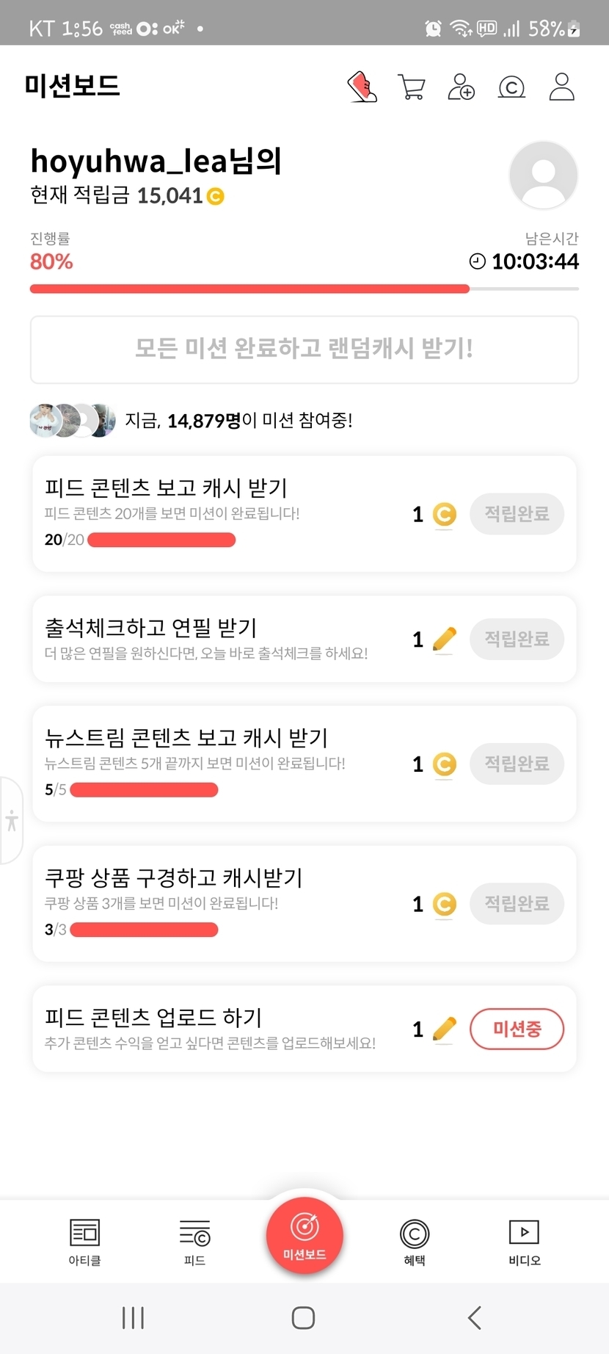This screenshot has height=1354, width=609.
Task: Tap 적립완료 on the Coupang product mission
Action: tap(517, 903)
